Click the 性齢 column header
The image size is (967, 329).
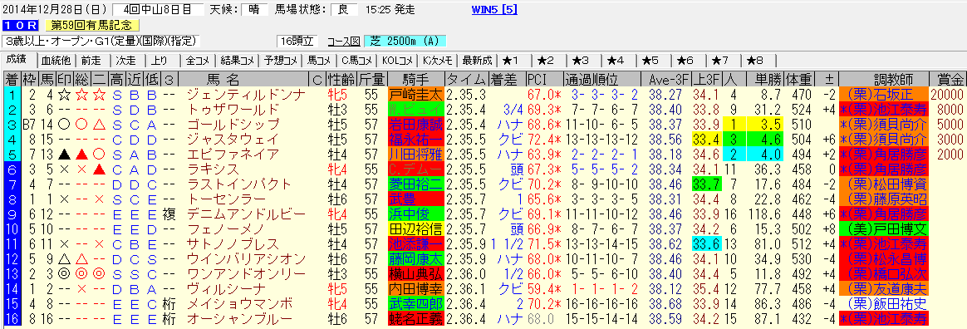point(341,79)
